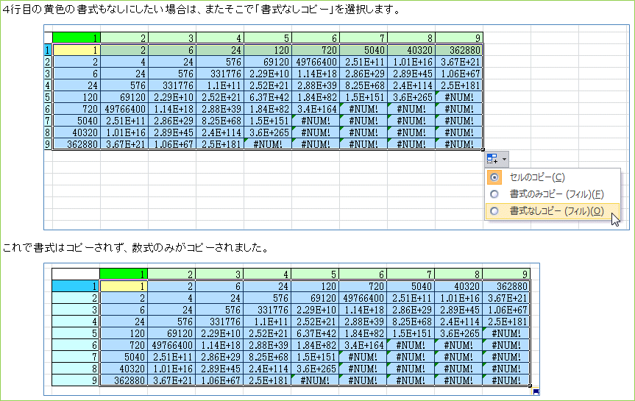635x401 pixels.
Task: Click the #NUM! cell in row 5, lower table
Action: pyautogui.click(x=505, y=333)
